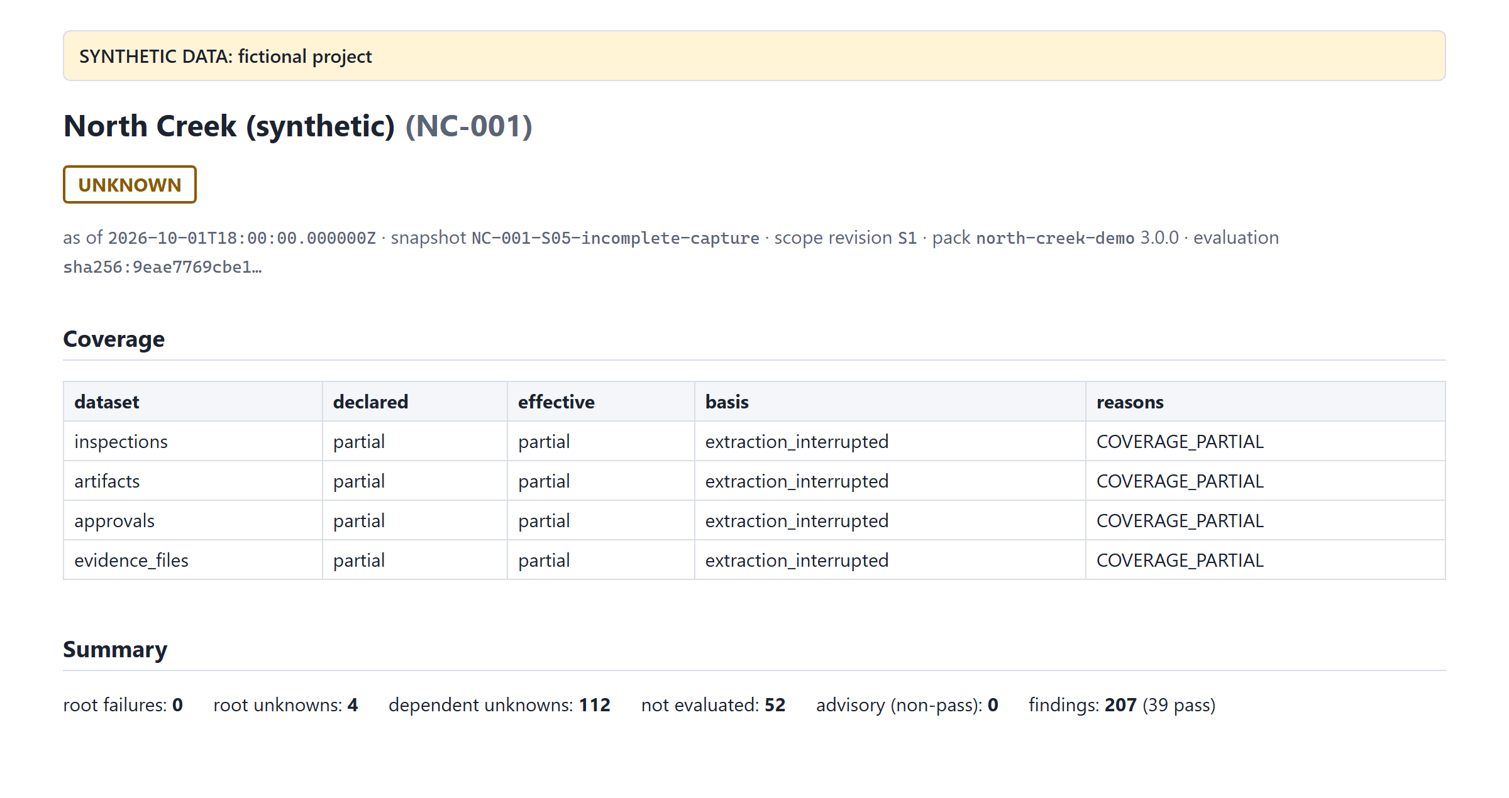The height and width of the screenshot is (798, 1509).
Task: Click the root unknowns: 4 stat
Action: (x=285, y=705)
